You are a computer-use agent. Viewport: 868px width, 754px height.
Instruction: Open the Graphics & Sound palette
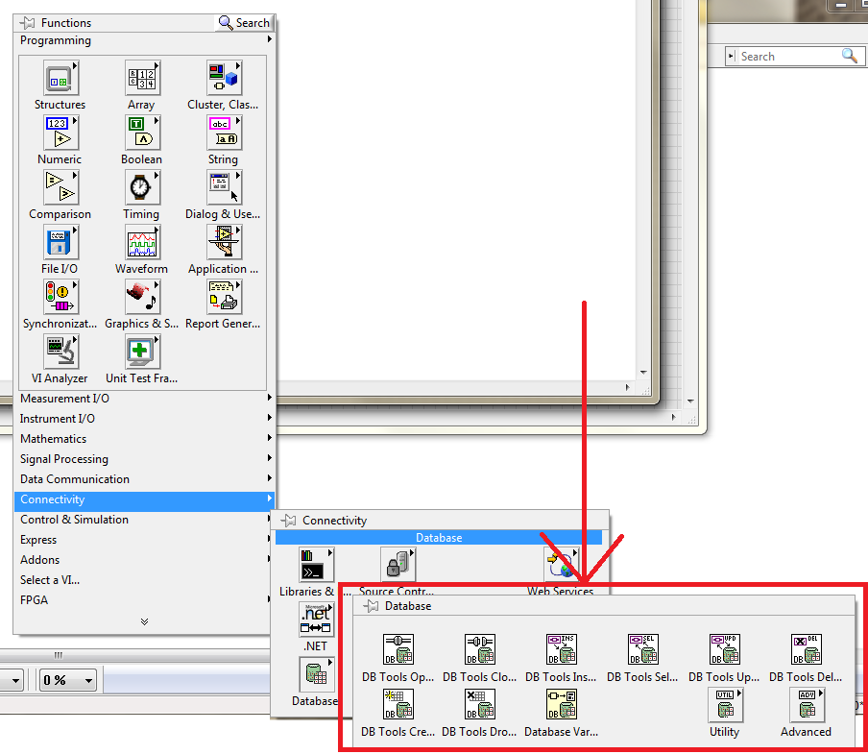click(x=143, y=298)
